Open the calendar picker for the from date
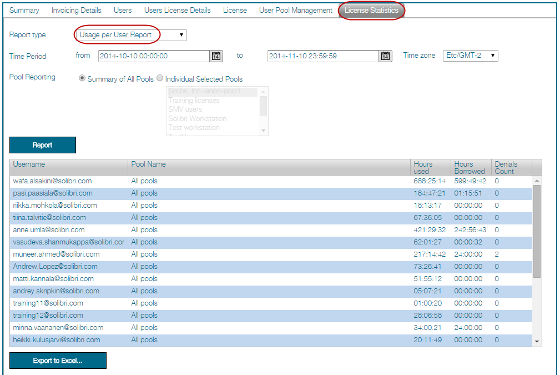Viewport: 560px width, 375px height. [216, 56]
